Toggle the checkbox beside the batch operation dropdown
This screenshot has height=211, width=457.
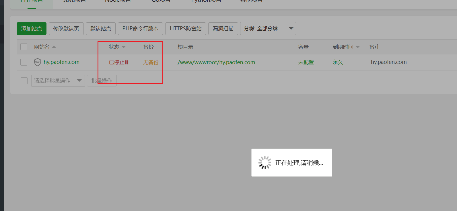tap(24, 81)
